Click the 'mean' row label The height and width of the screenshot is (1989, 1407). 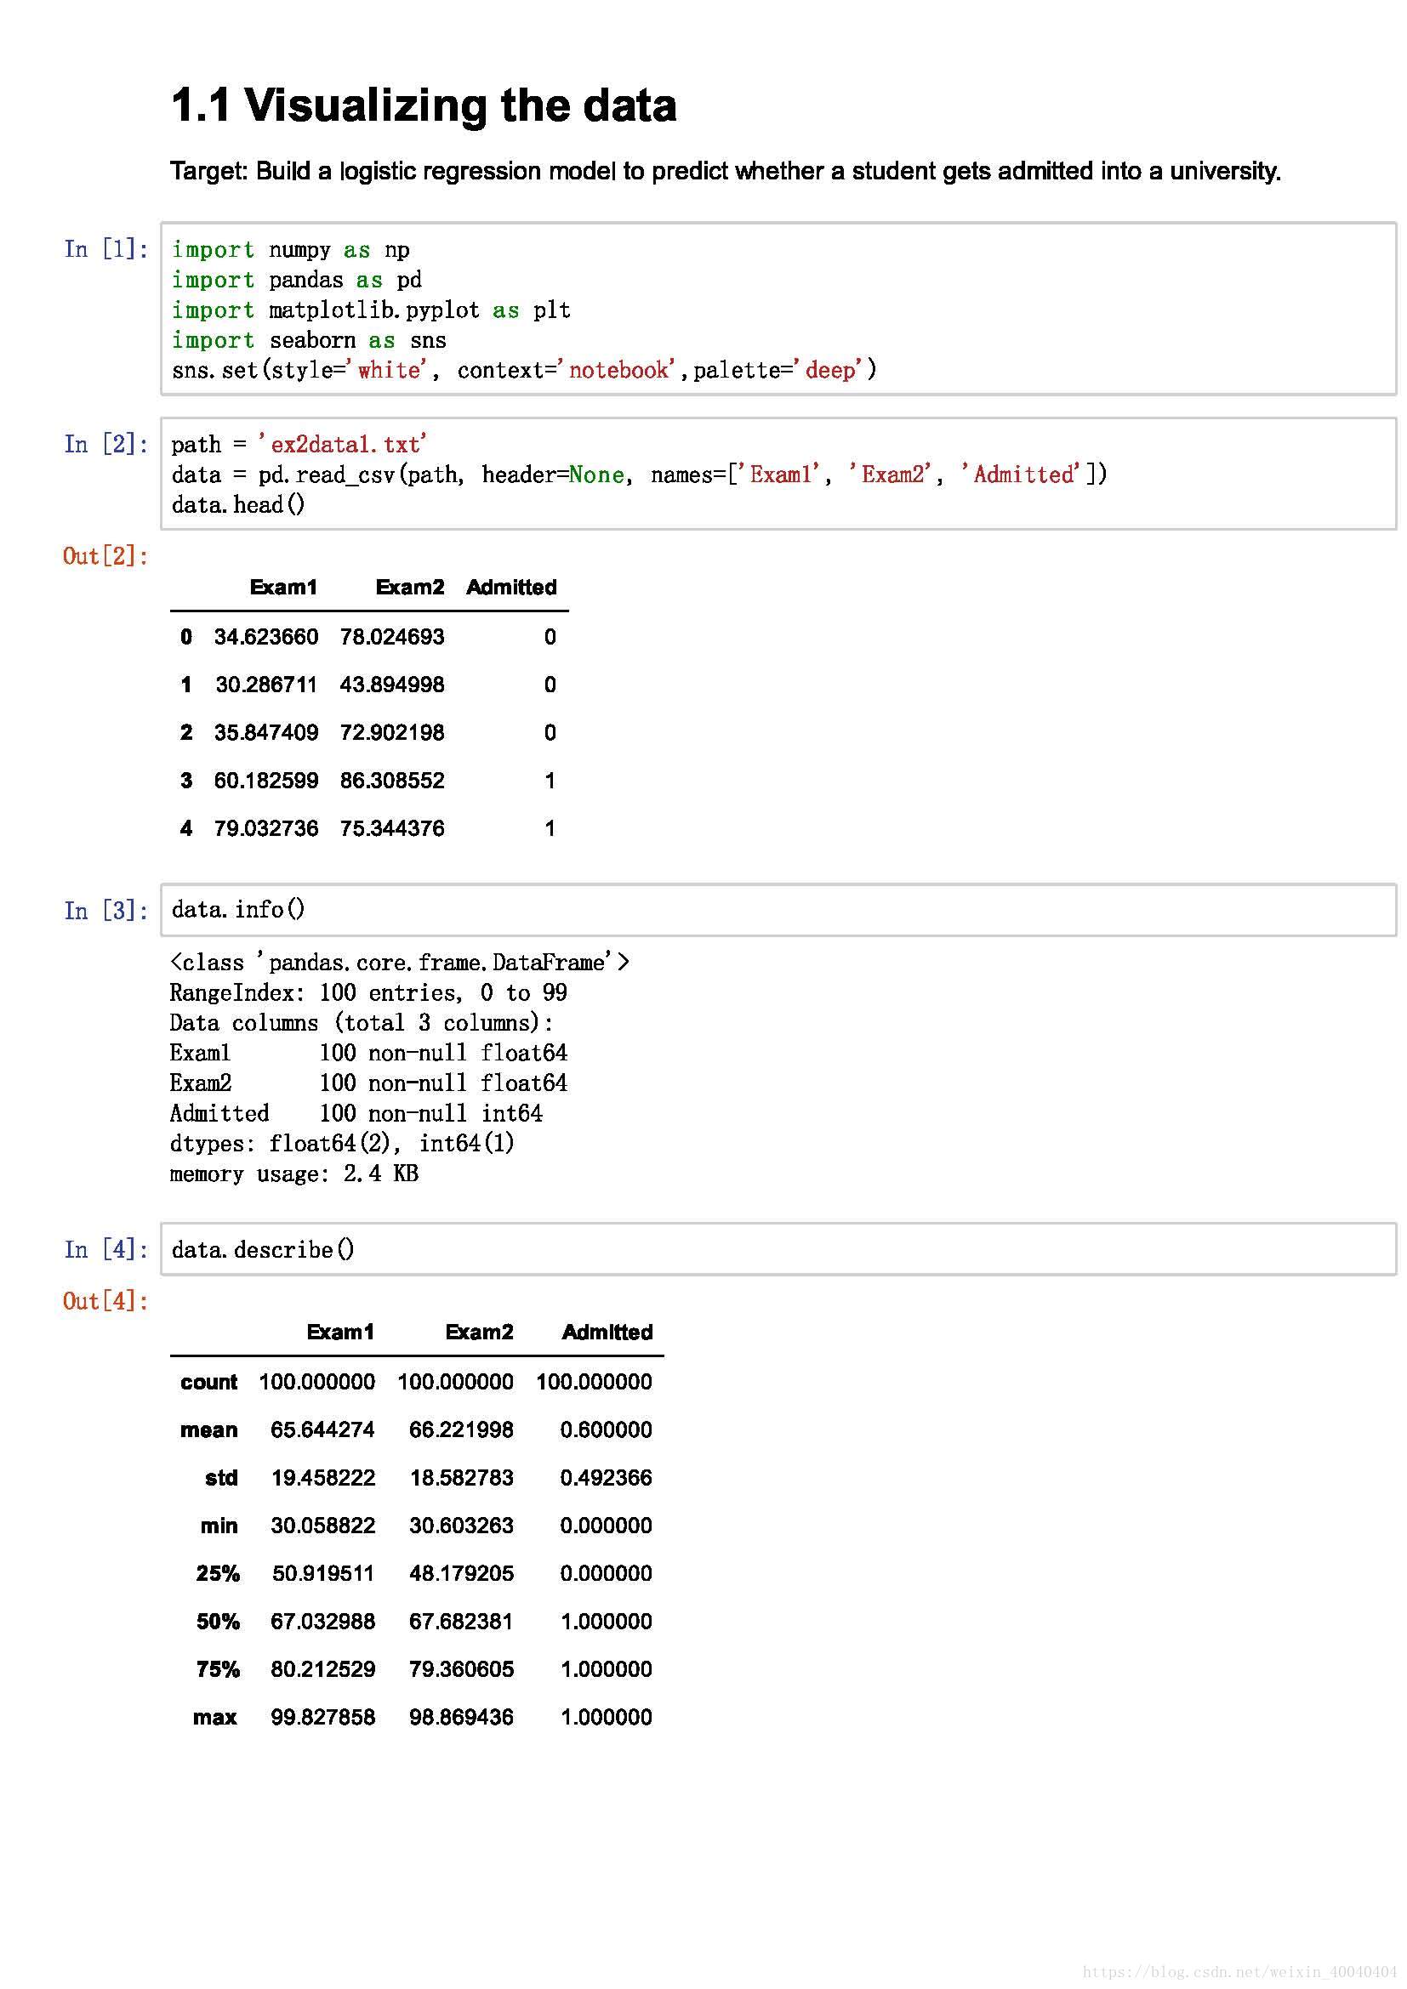[208, 1430]
